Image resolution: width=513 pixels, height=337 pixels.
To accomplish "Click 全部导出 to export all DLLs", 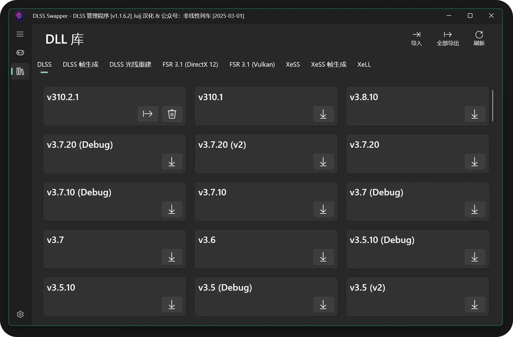I will (448, 39).
